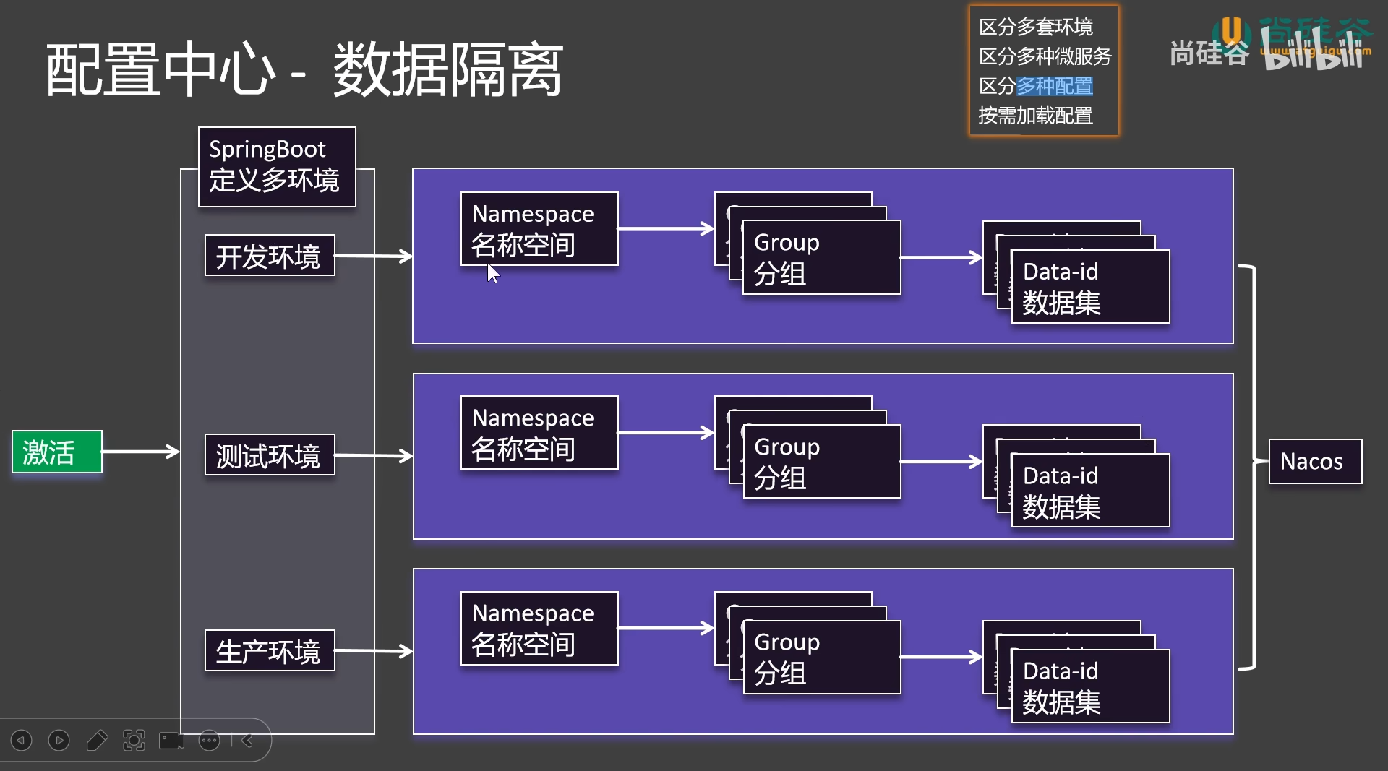Screen dimensions: 1388x771
Task: Click the Nacos box
Action: coord(1314,461)
